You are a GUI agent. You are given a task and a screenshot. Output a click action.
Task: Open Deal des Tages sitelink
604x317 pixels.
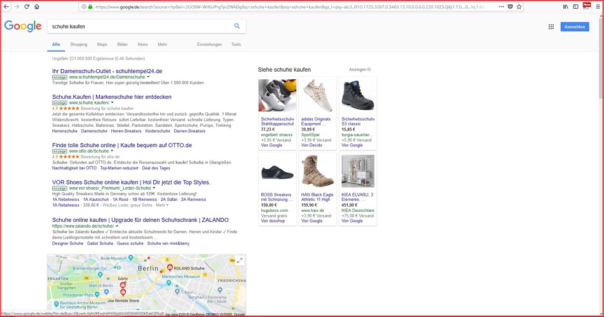tap(156, 168)
